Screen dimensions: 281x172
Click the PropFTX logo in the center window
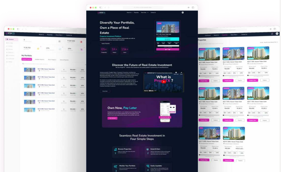101,13
